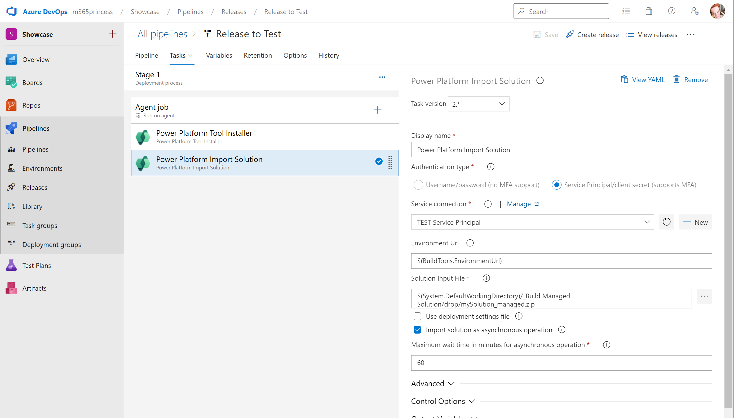Toggle Import solution as asynchronous operation
Viewport: 734px width, 418px height.
[417, 330]
